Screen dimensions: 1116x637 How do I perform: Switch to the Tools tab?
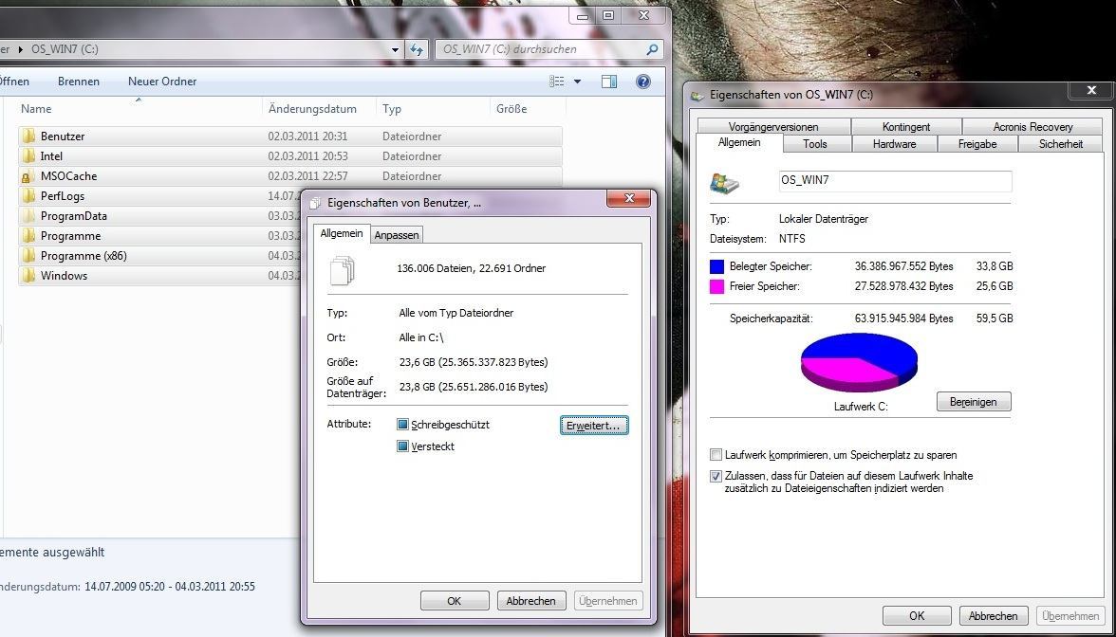pyautogui.click(x=815, y=144)
